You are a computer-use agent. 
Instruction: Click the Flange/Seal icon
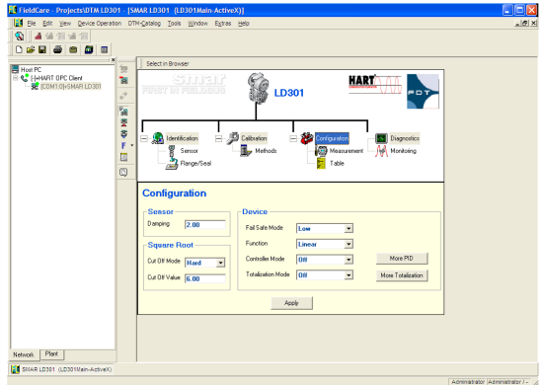click(x=172, y=164)
